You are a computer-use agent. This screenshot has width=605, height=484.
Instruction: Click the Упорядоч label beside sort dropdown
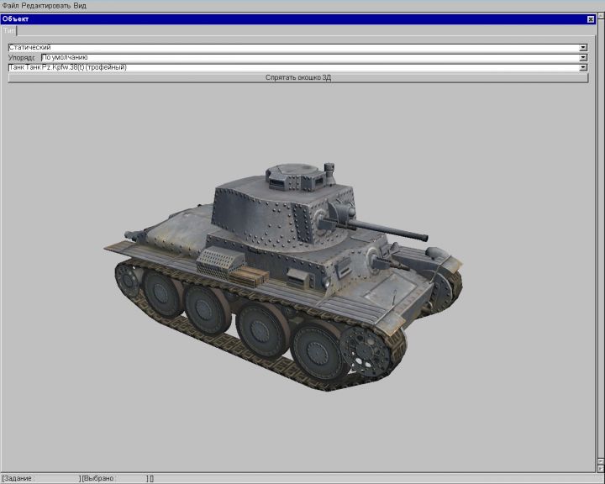tap(23, 58)
